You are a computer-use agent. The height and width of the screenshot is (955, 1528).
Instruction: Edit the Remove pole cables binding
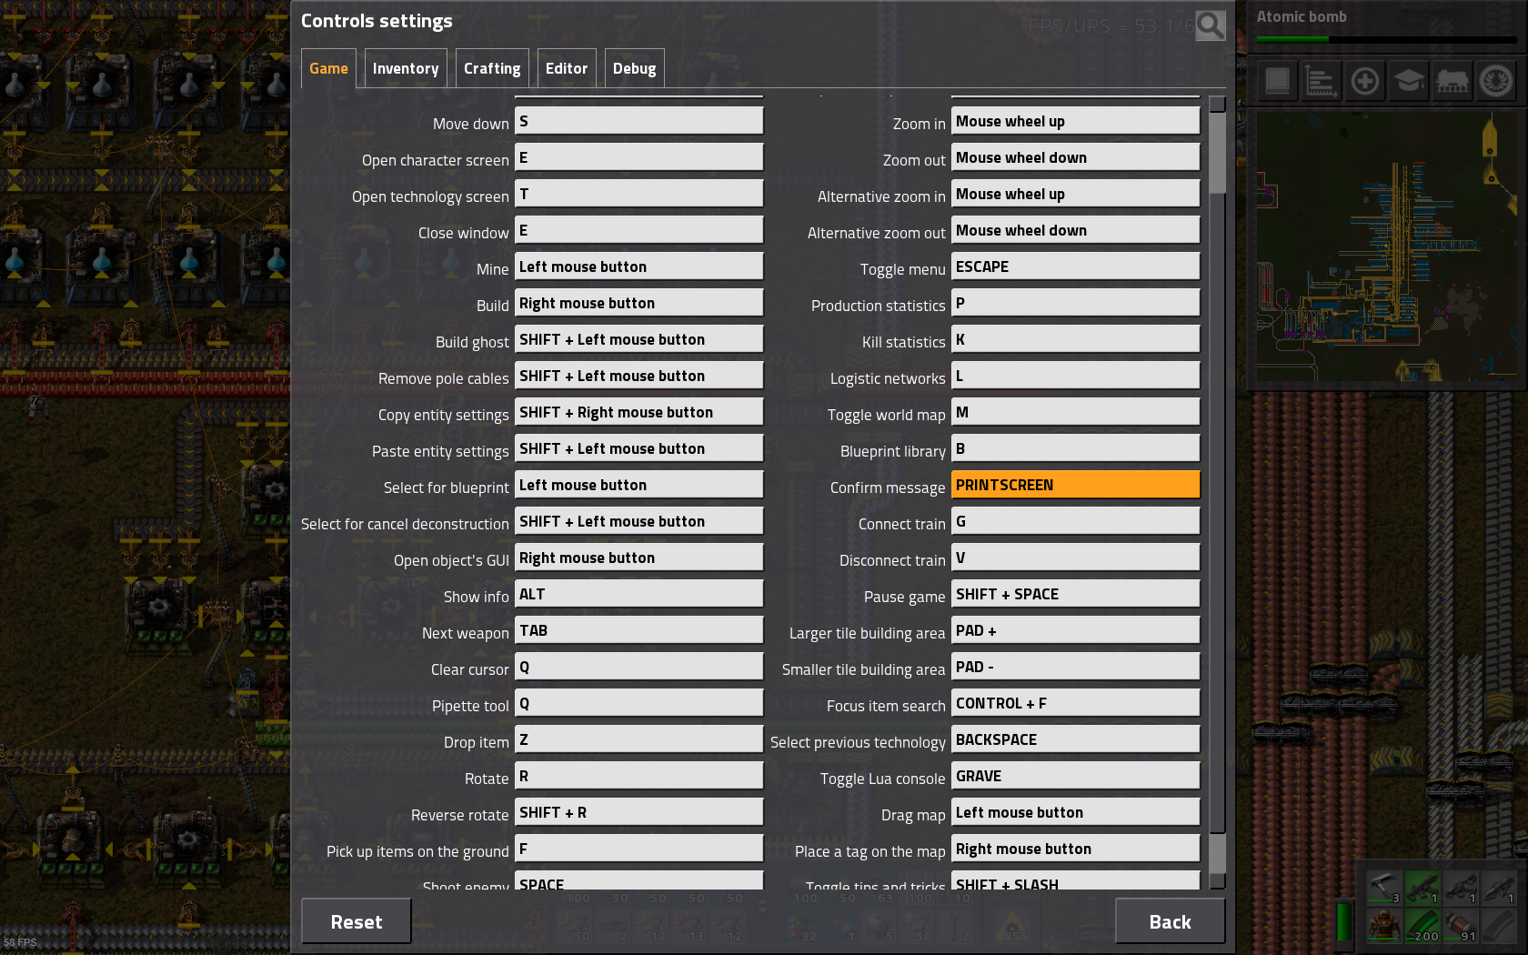pyautogui.click(x=638, y=376)
